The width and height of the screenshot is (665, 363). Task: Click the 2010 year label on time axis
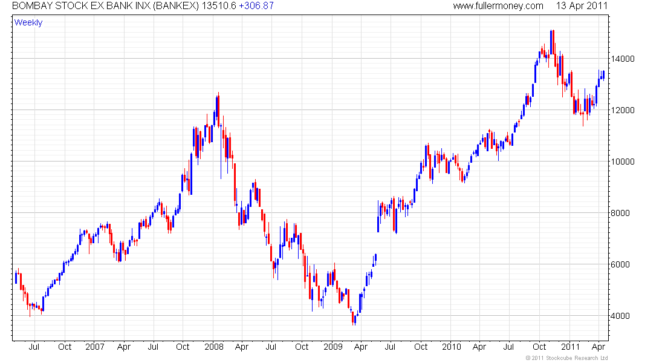[451, 347]
